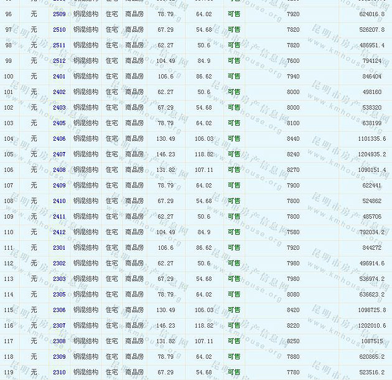The image size is (392, 380).
Task: Click room number 2310
Action: pyautogui.click(x=59, y=372)
